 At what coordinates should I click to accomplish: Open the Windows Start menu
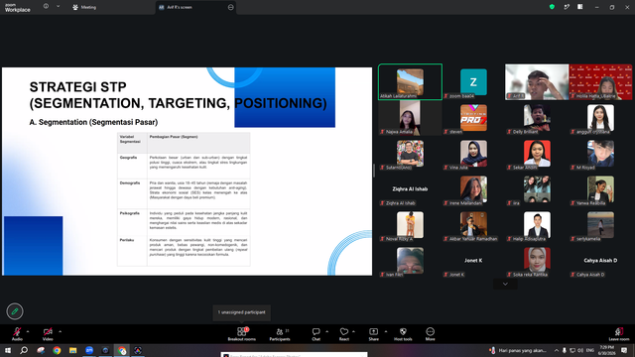pyautogui.click(x=8, y=350)
